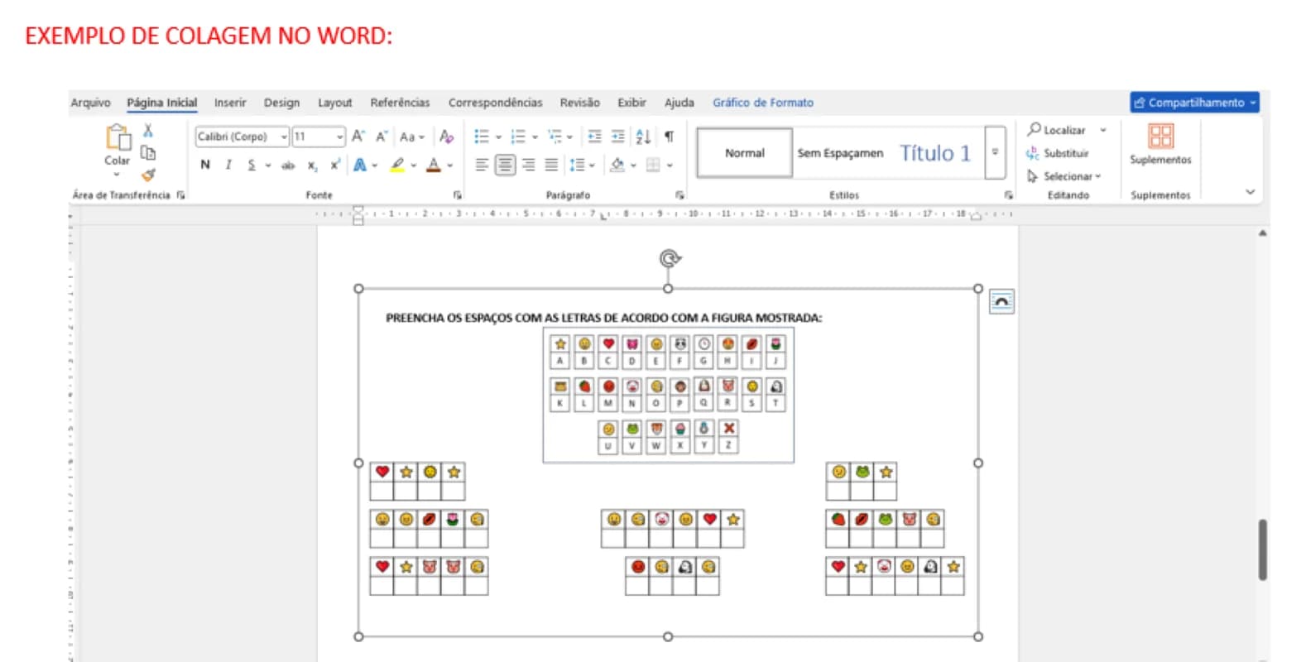1306x662 pixels.
Task: Select the Format Painter brush icon
Action: (148, 175)
